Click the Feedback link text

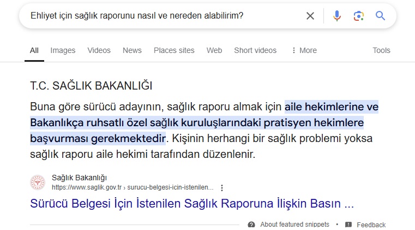(371, 225)
